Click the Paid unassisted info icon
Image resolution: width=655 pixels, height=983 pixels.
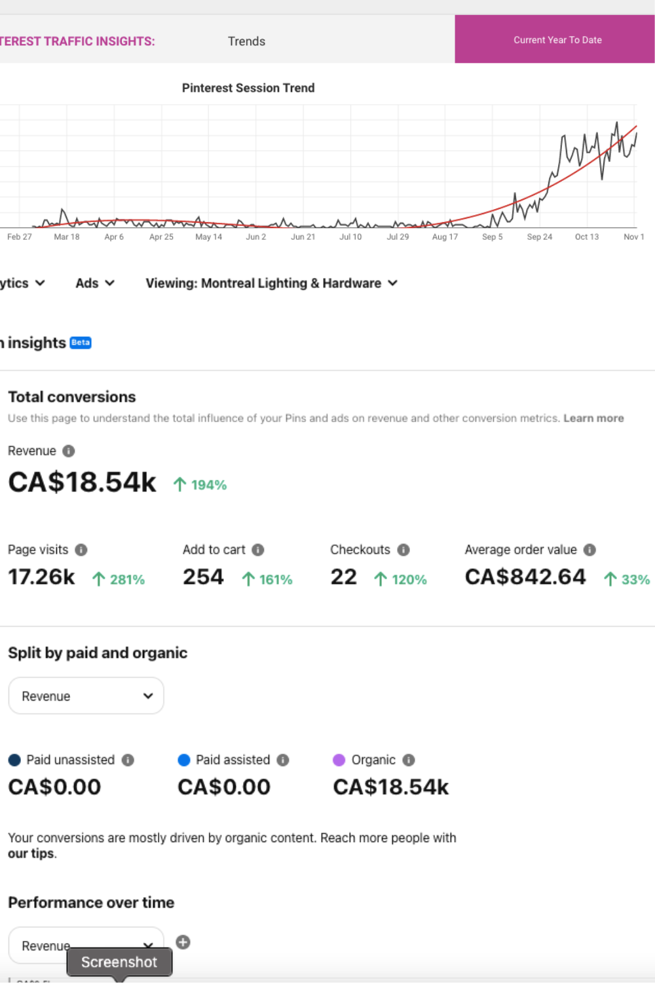tap(128, 760)
